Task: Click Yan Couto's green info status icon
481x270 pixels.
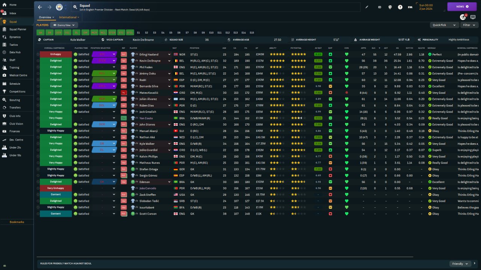Action: 124,118
